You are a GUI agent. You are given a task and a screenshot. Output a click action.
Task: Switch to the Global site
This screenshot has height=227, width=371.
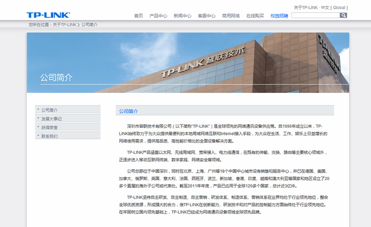click(x=339, y=8)
